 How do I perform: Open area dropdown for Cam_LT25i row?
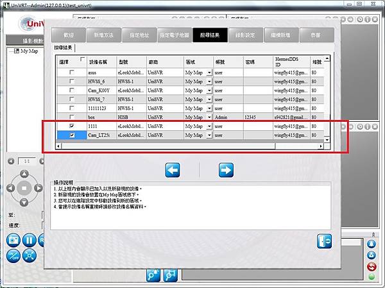[x=209, y=135]
